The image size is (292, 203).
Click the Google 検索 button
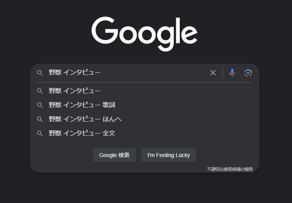tap(114, 155)
